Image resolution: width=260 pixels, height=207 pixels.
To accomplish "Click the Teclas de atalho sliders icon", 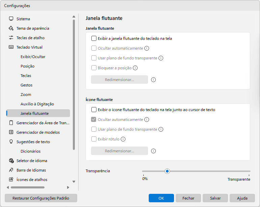I will 11,38.
